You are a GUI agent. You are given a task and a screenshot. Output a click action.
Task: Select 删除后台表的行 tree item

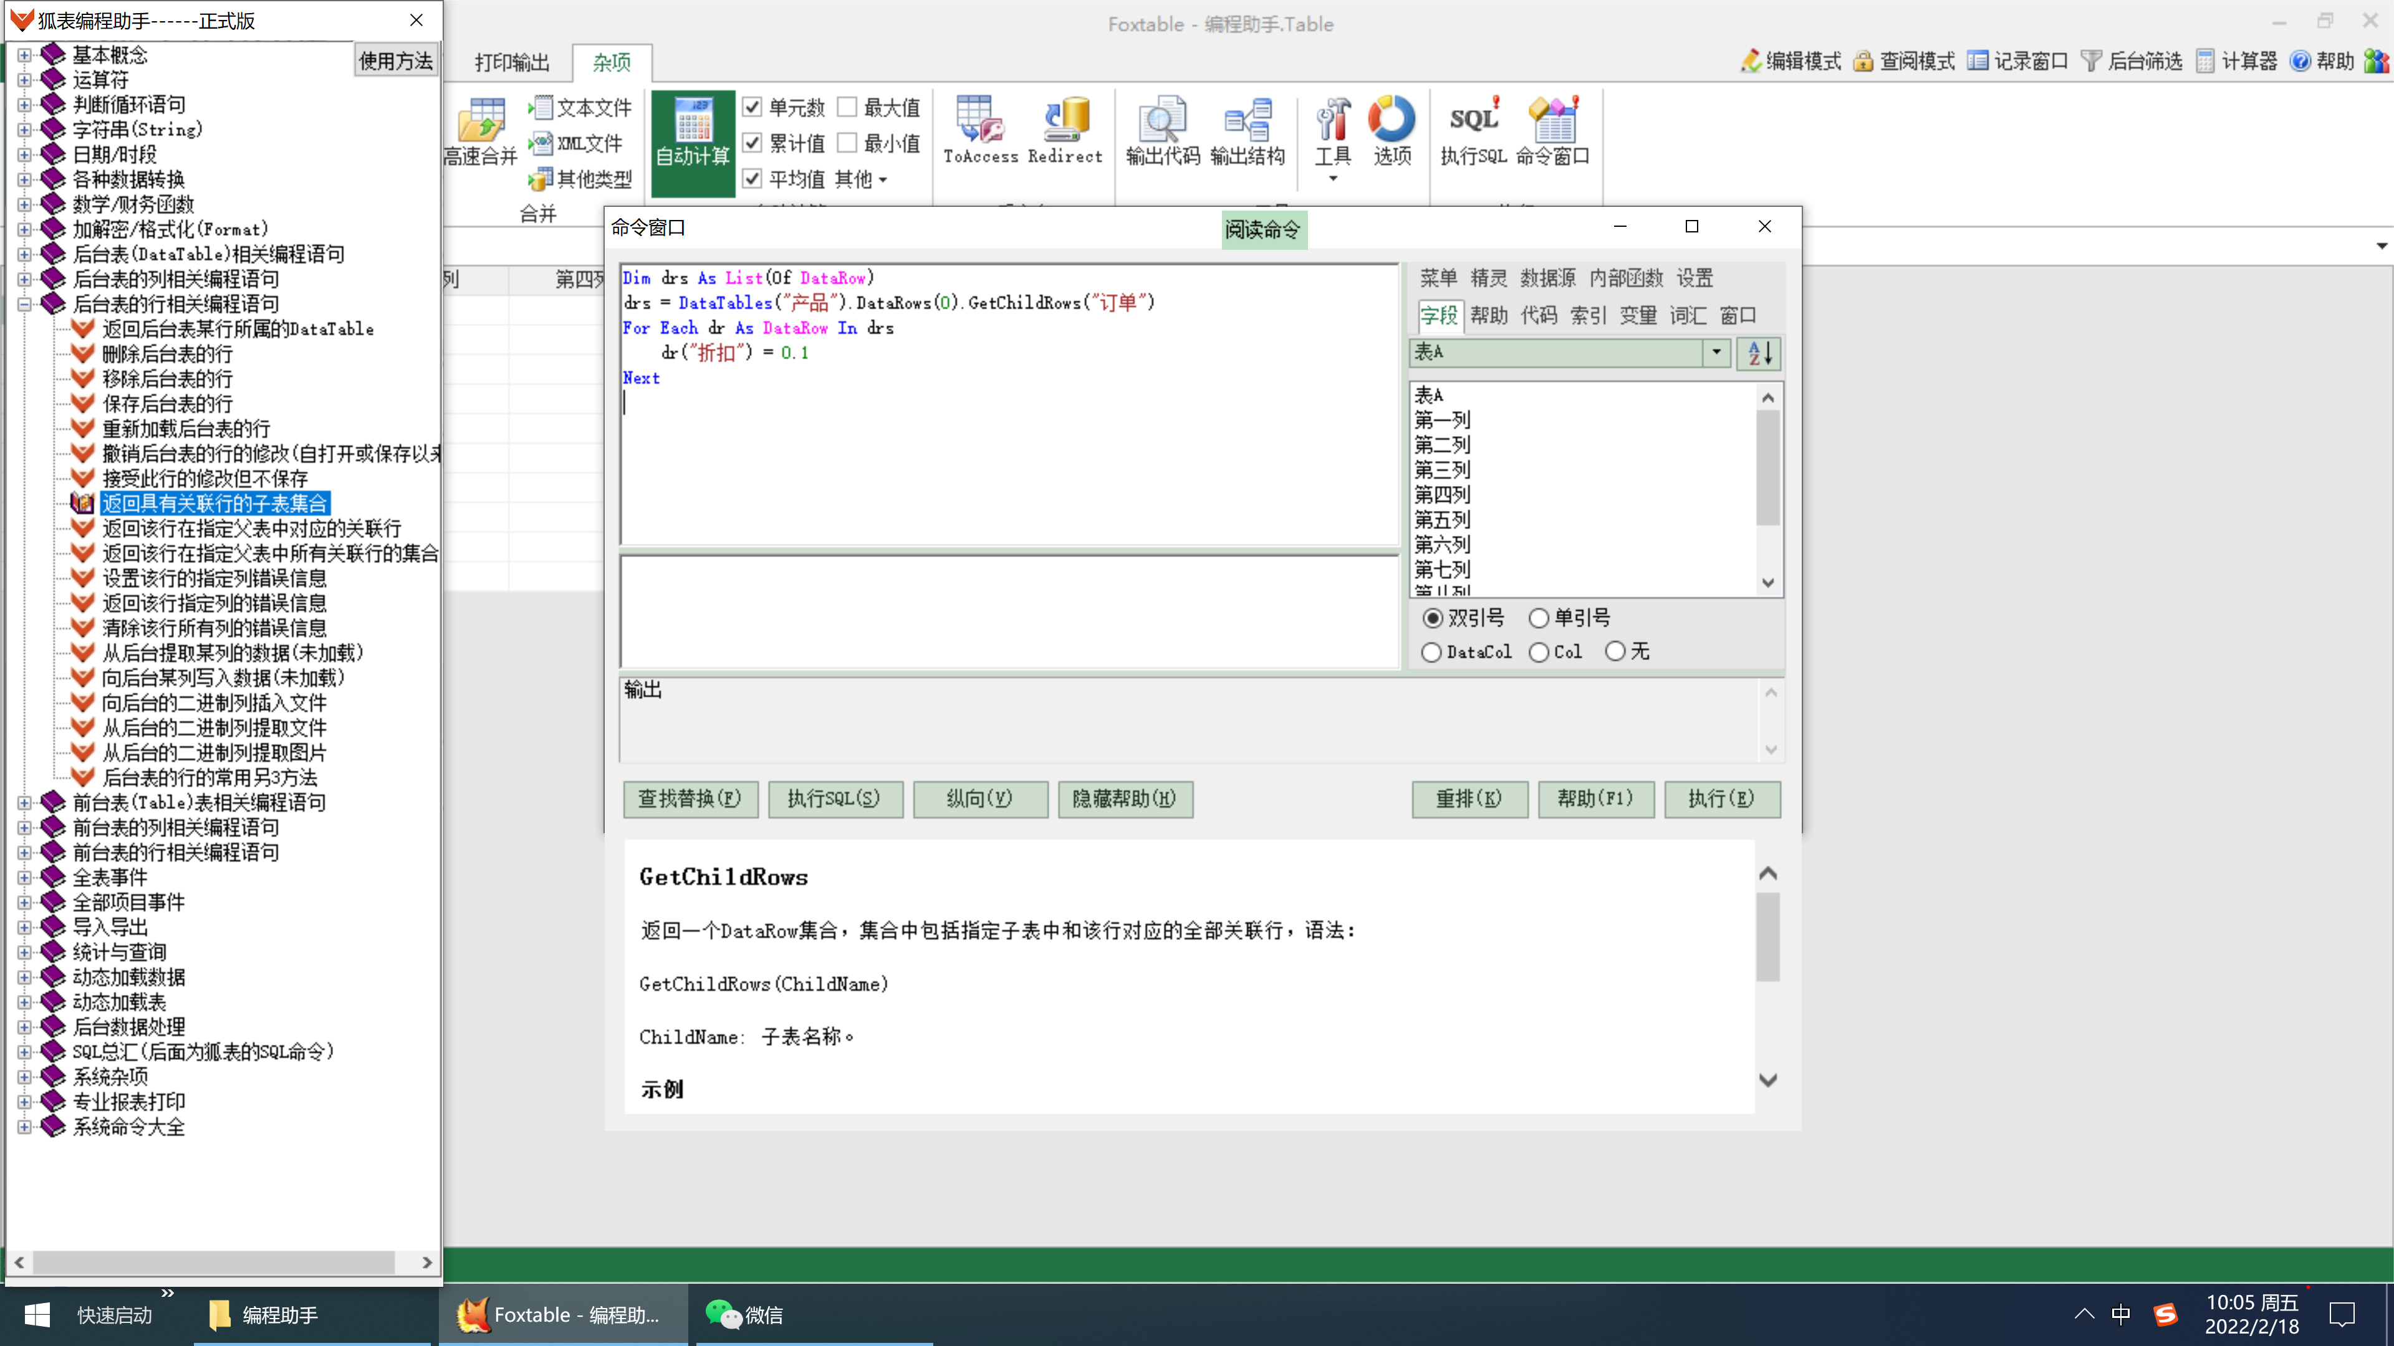(x=167, y=354)
